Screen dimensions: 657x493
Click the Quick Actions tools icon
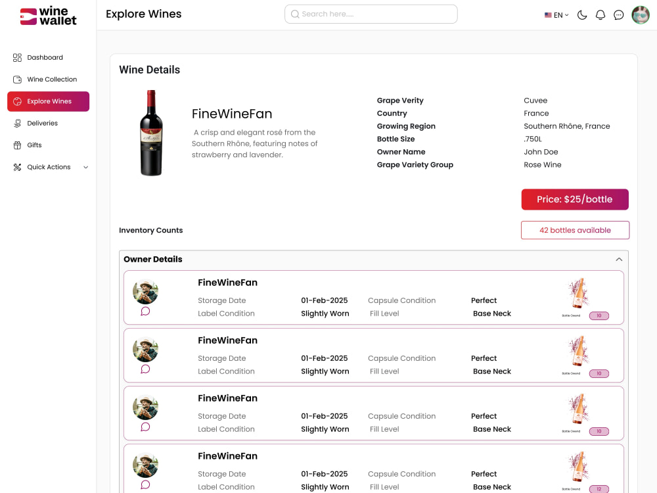[x=17, y=167]
